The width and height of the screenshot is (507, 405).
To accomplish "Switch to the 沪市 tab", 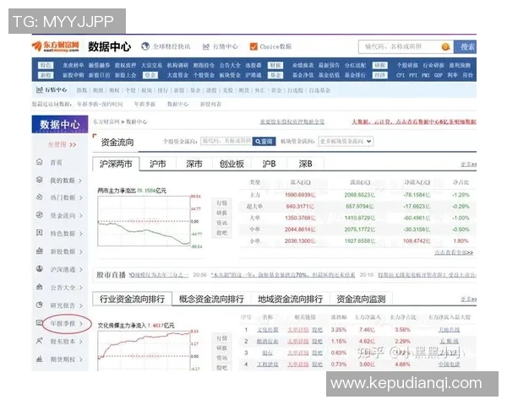I will click(x=157, y=164).
